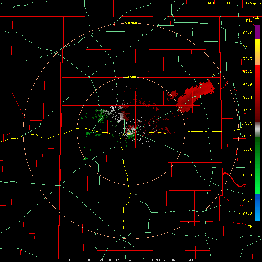Click the 107.8 velocity legend value
The image size is (262, 262).
point(247,33)
